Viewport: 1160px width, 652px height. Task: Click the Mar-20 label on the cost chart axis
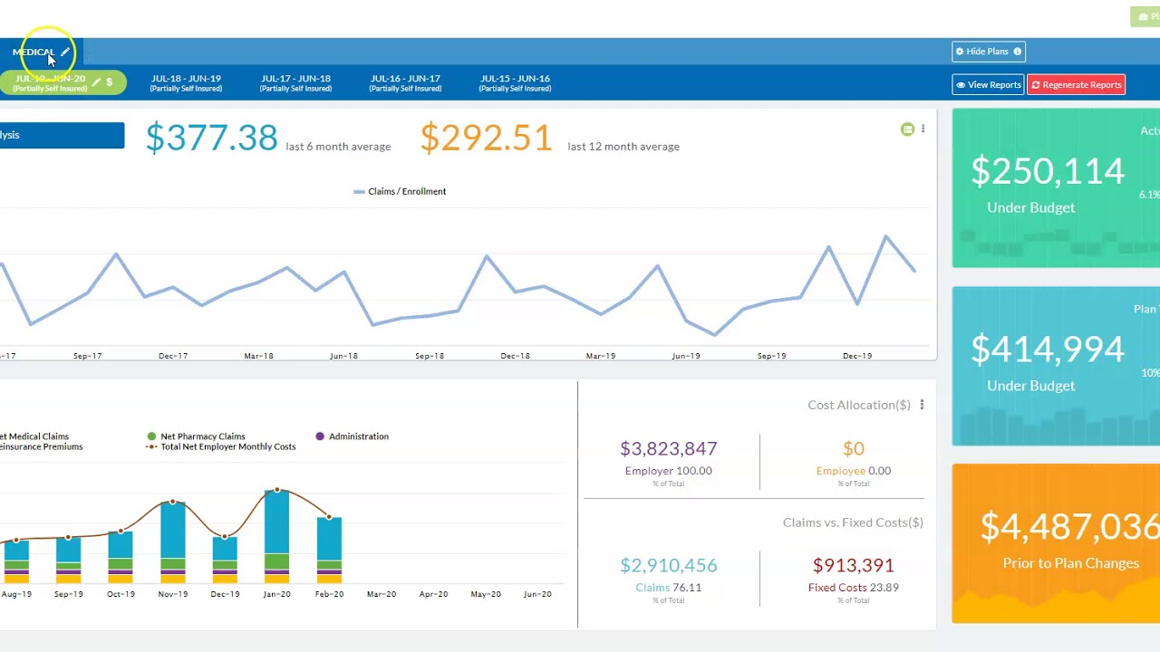click(x=382, y=594)
